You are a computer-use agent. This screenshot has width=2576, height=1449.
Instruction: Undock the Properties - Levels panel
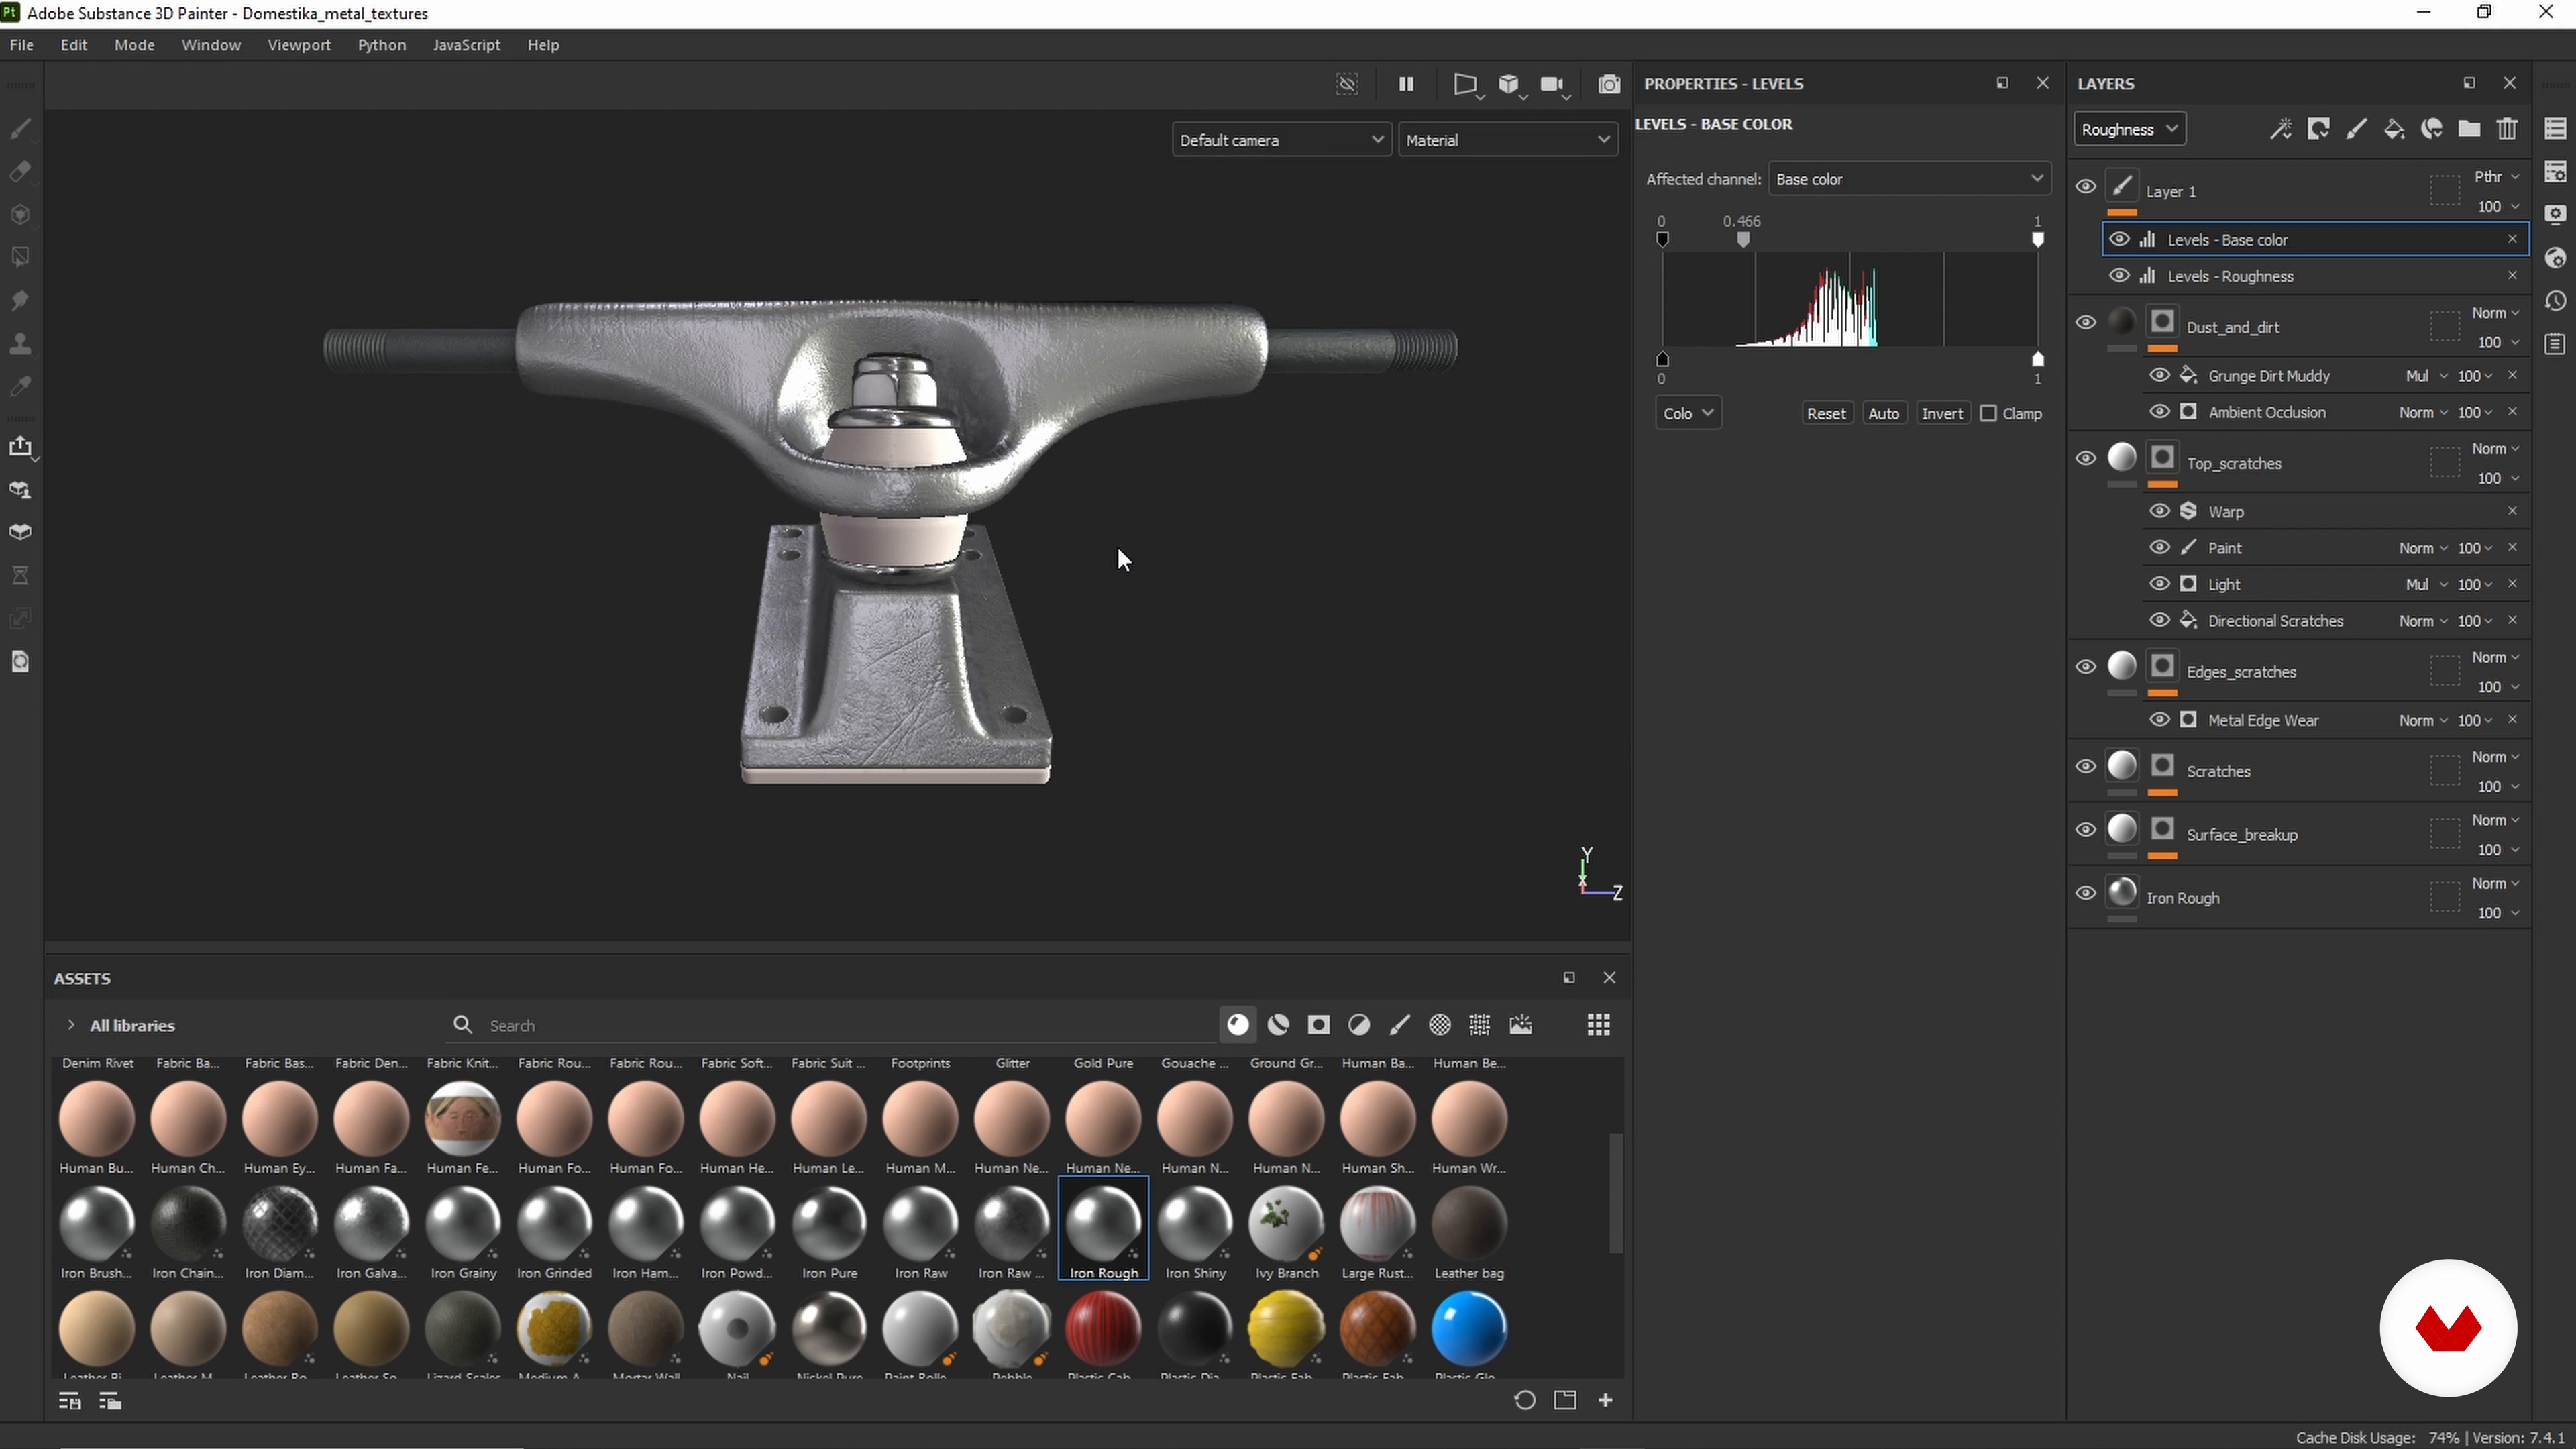2002,83
